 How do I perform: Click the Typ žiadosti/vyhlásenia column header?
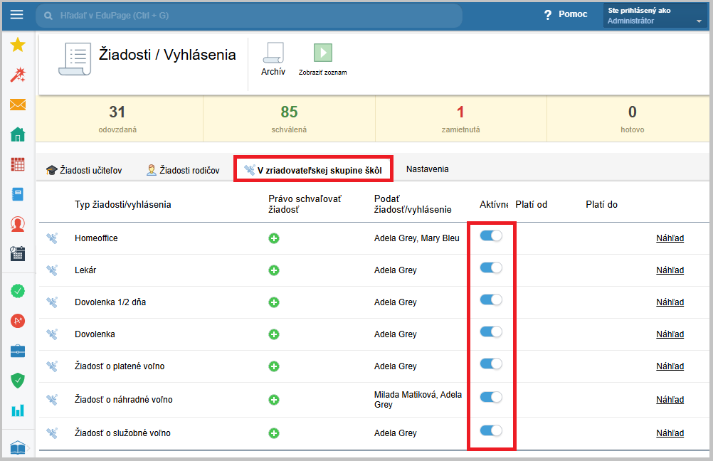coord(123,205)
